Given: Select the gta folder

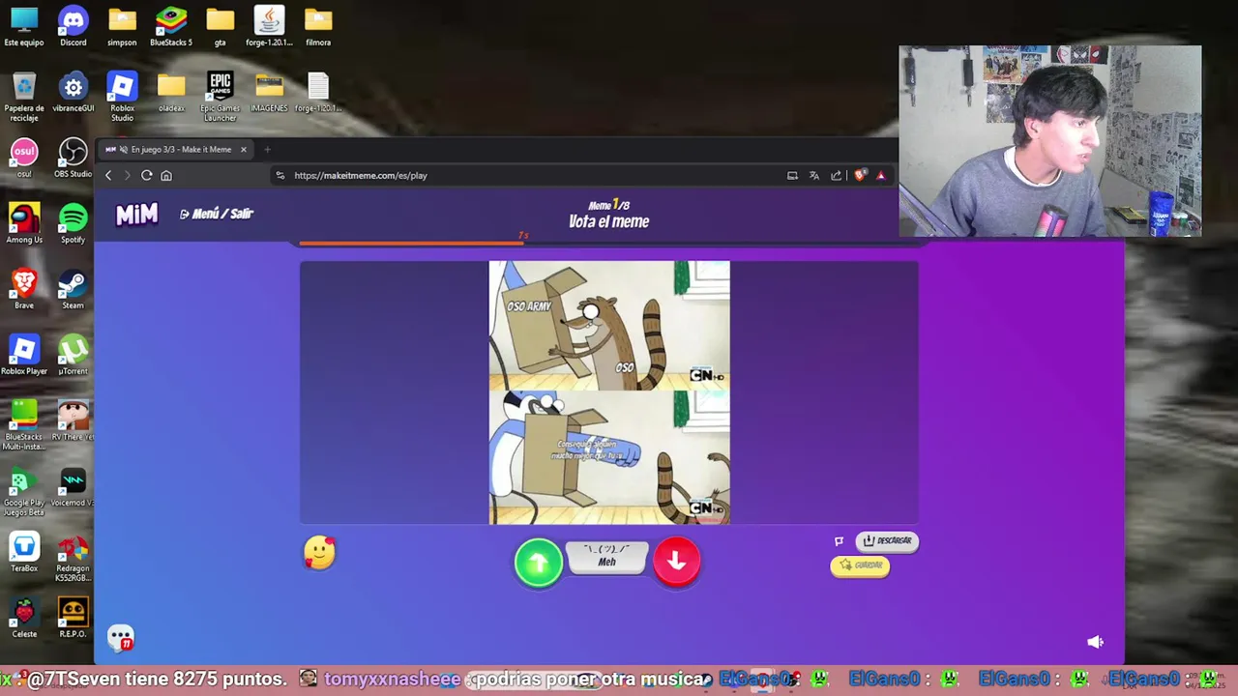Looking at the screenshot, I should pos(221,26).
